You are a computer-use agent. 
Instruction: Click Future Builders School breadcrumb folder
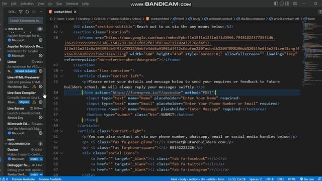pos(125,19)
